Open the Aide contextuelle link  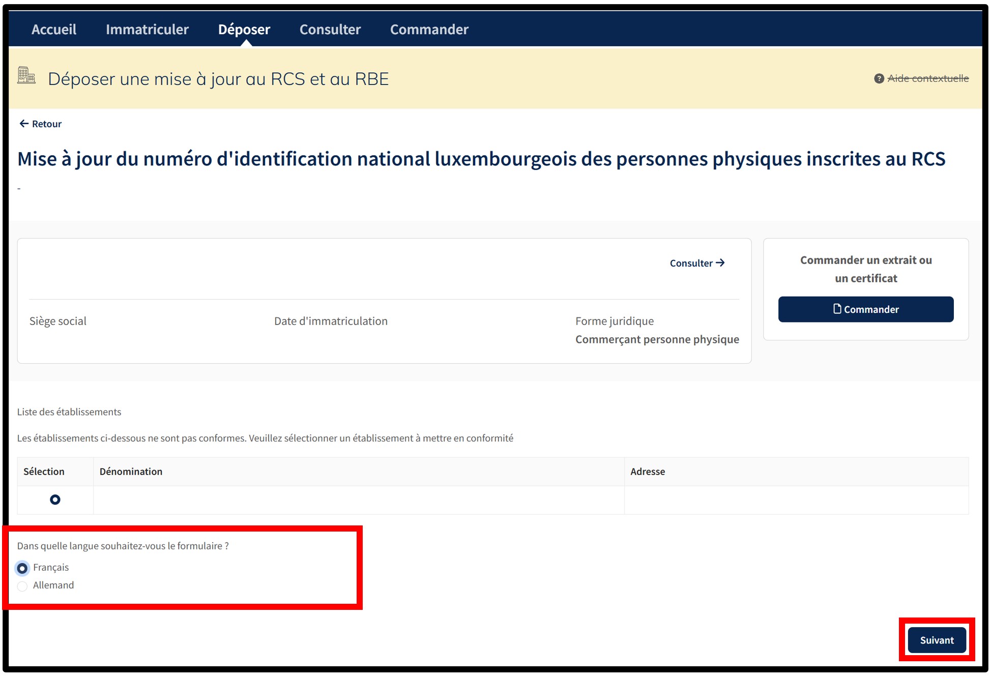(x=927, y=78)
